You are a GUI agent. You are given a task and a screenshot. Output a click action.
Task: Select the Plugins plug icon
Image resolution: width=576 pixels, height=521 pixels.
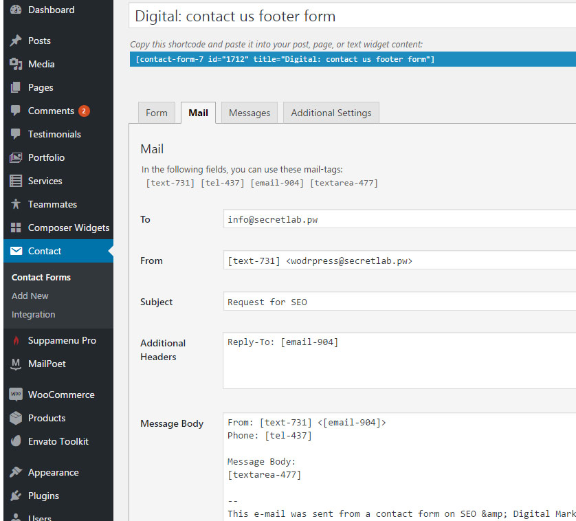point(16,496)
